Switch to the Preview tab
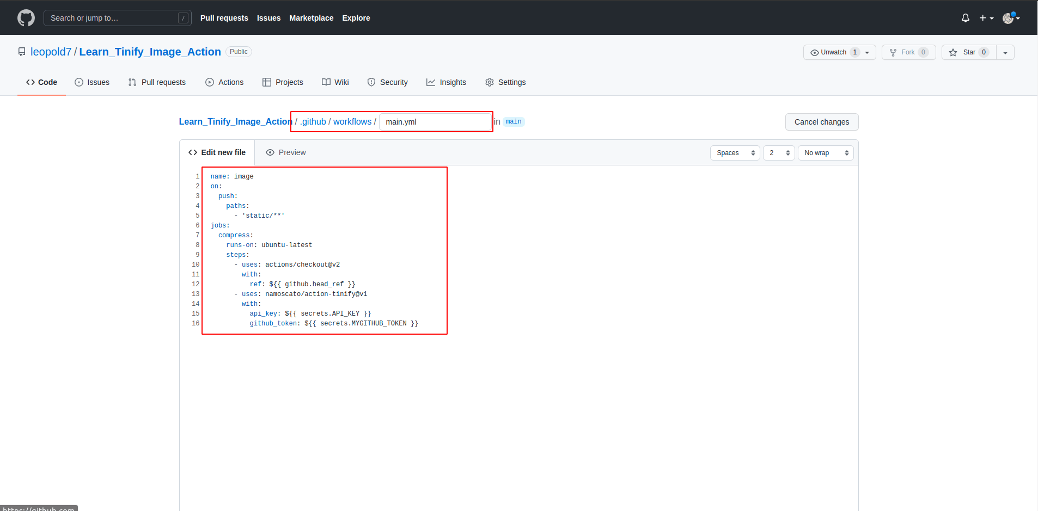1038x511 pixels. click(286, 152)
